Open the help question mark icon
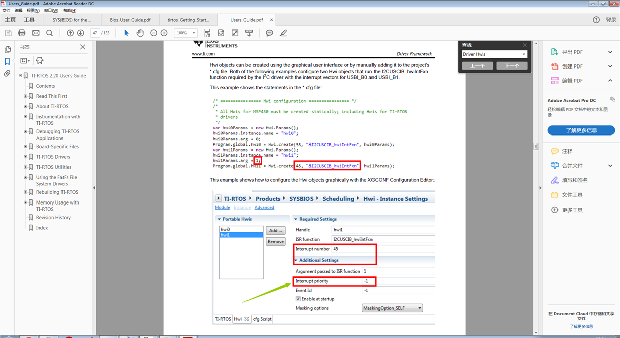The image size is (620, 338). (596, 20)
